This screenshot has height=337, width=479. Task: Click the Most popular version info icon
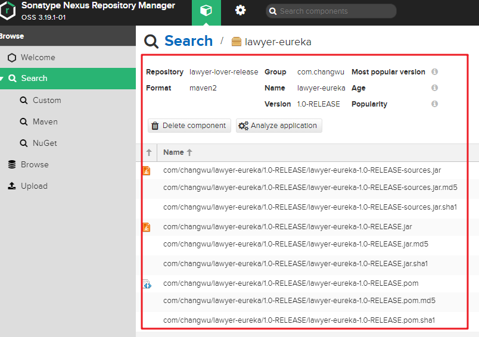click(x=434, y=72)
